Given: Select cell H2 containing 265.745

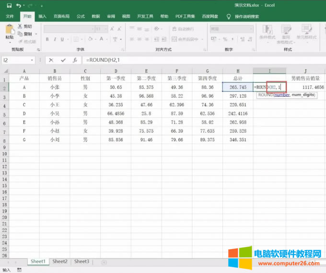Looking at the screenshot, I should click(x=238, y=87).
